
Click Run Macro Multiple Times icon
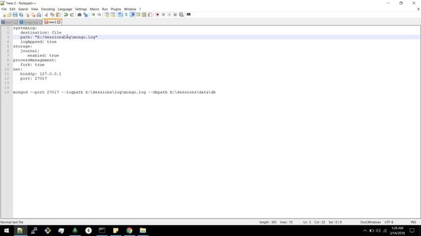pyautogui.click(x=175, y=14)
